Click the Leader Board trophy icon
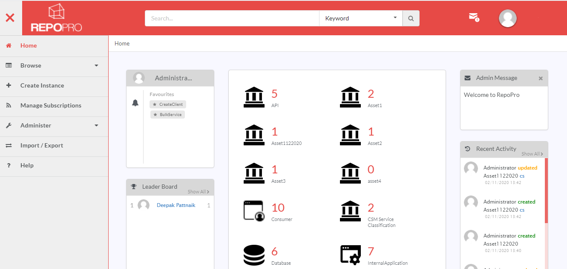Screen dimensions: 567x269 tap(134, 187)
